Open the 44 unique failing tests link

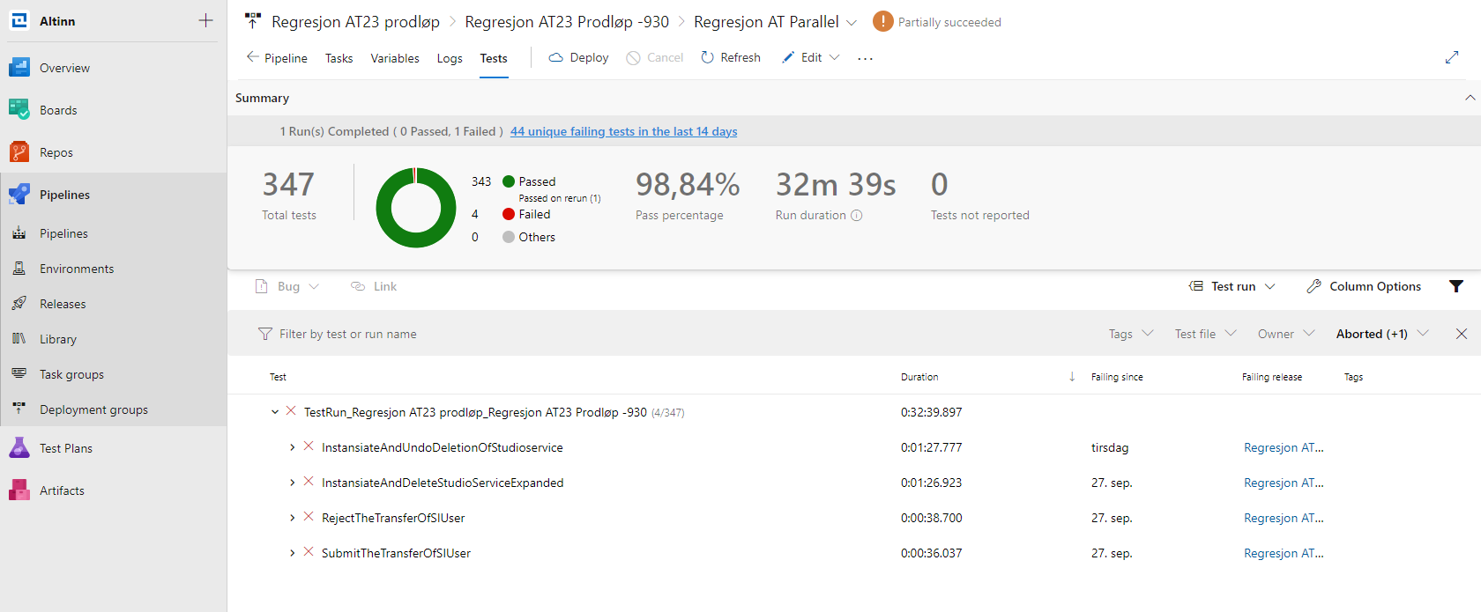point(623,131)
